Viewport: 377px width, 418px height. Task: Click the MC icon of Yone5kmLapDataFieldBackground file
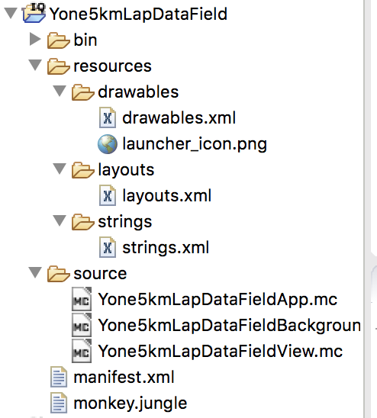click(x=82, y=325)
